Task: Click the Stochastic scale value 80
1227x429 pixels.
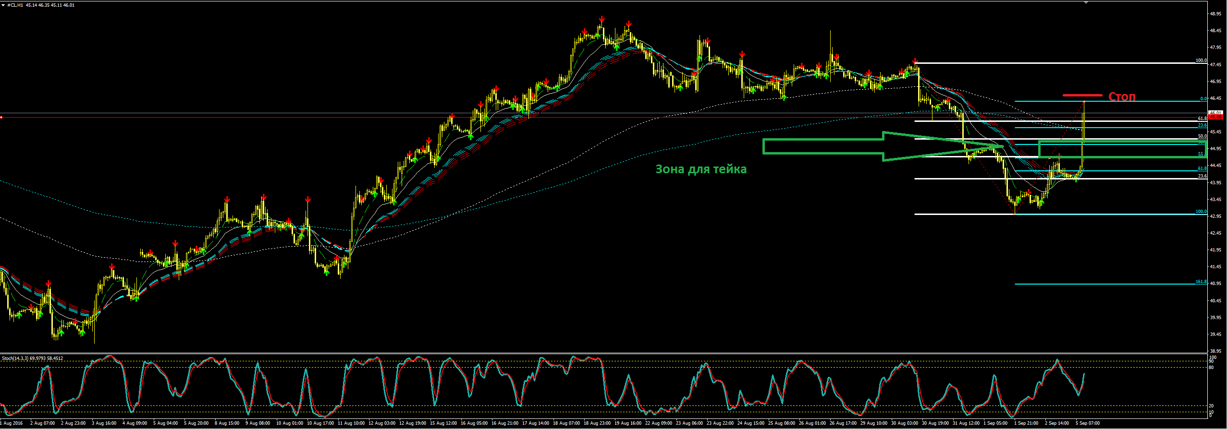Action: pyautogui.click(x=1211, y=368)
